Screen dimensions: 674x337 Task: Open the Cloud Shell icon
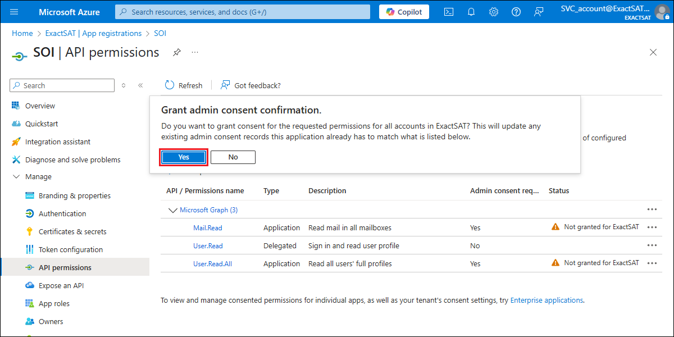(x=449, y=12)
